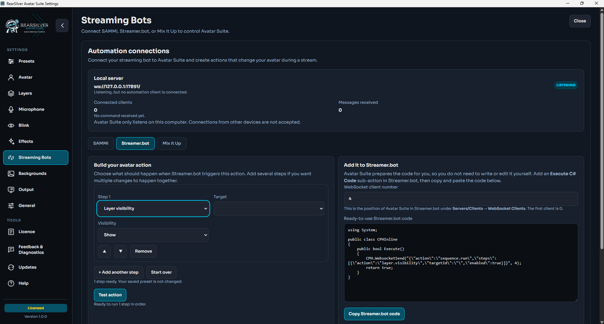Open Backgrounds image icon in sidebar
The width and height of the screenshot is (604, 324).
click(x=11, y=174)
